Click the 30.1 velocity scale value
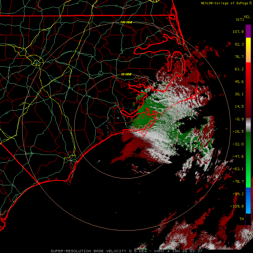 pos(239,94)
